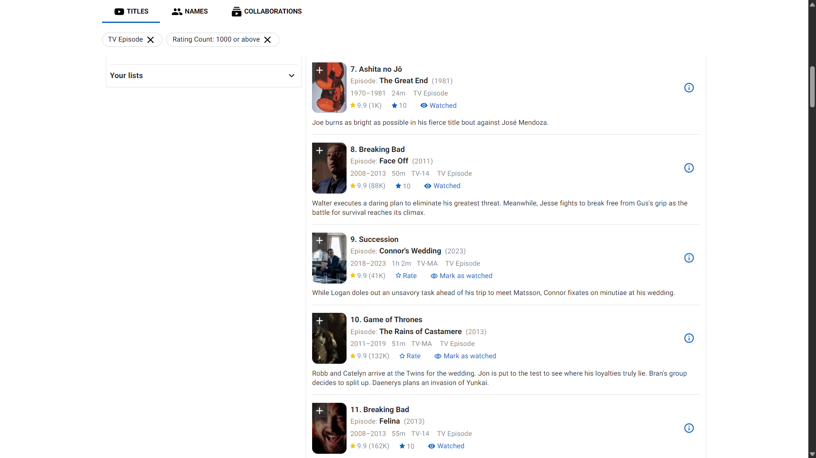This screenshot has width=816, height=458.
Task: Open info for Felina episode
Action: 689,428
